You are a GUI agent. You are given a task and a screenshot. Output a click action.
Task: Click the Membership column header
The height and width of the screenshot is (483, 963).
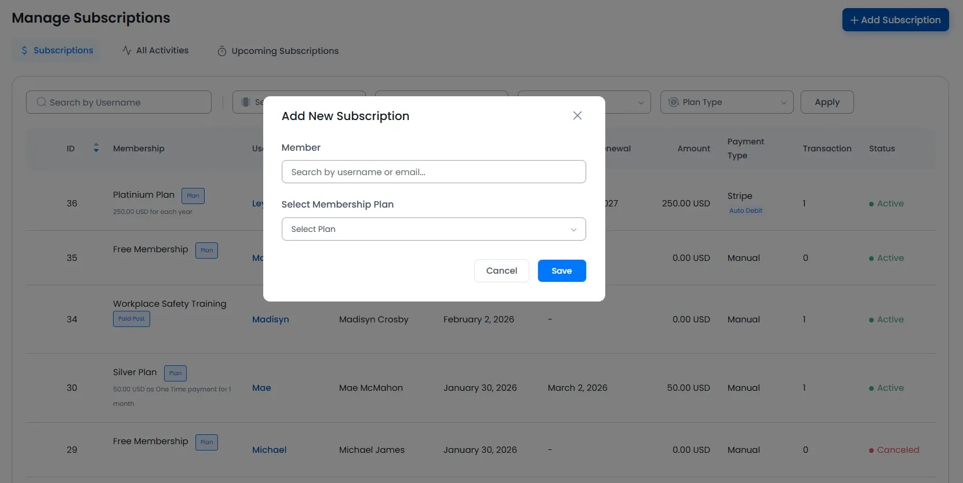139,148
